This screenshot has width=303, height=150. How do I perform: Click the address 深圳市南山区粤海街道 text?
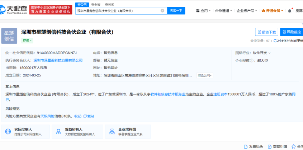click(148, 75)
